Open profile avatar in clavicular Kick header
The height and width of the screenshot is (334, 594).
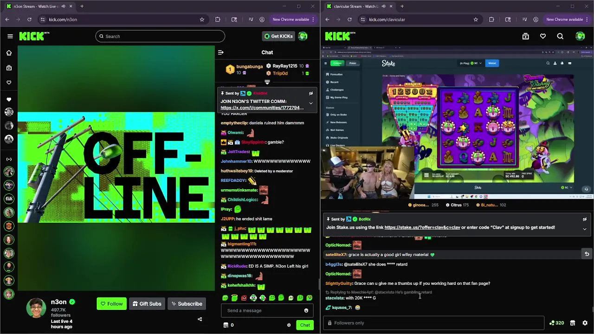click(580, 36)
